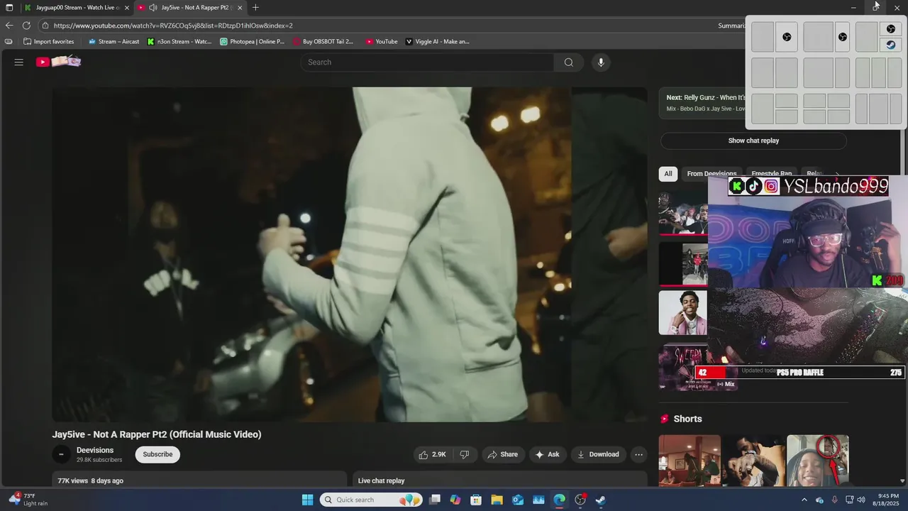This screenshot has height=511, width=908.
Task: Open the YouTube bookmark in favorites bar
Action: coord(382,42)
